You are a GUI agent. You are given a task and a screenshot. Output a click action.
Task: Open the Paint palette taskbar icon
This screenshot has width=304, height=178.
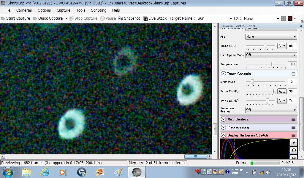click(x=118, y=172)
